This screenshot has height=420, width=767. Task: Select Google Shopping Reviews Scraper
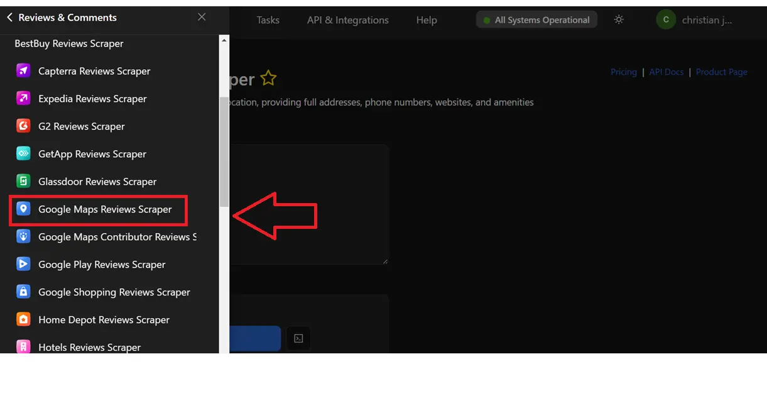point(114,292)
